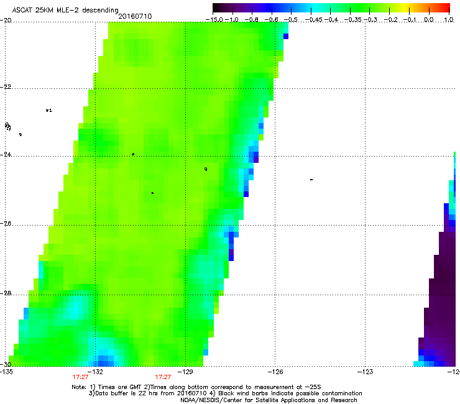Click the note line 'Times are GMT'
Image resolution: width=460 pixels, height=404 pixels.
tap(196, 387)
